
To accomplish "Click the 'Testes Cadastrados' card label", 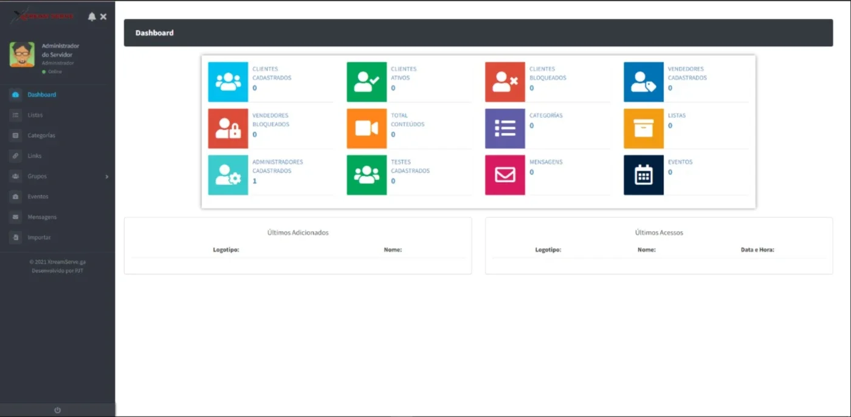I will click(410, 167).
